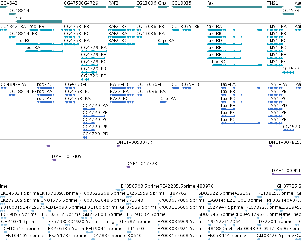Select clone label DME1-005B07.R

[x=134, y=142]
